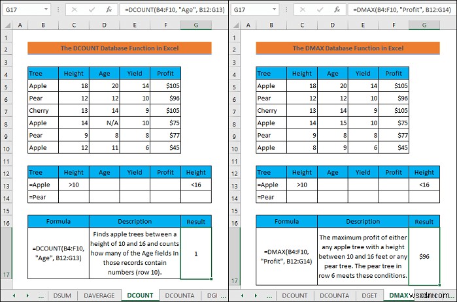Show hidden sheets via ellipsis before DSUM tab
The height and width of the screenshot is (302, 457).
[x=41, y=296]
